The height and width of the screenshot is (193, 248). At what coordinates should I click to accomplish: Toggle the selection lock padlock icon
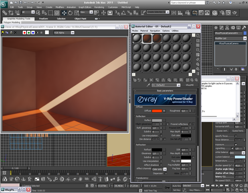87,185
